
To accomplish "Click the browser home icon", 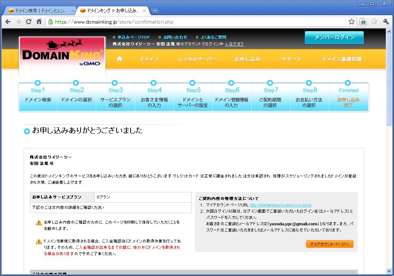I will coord(39,22).
